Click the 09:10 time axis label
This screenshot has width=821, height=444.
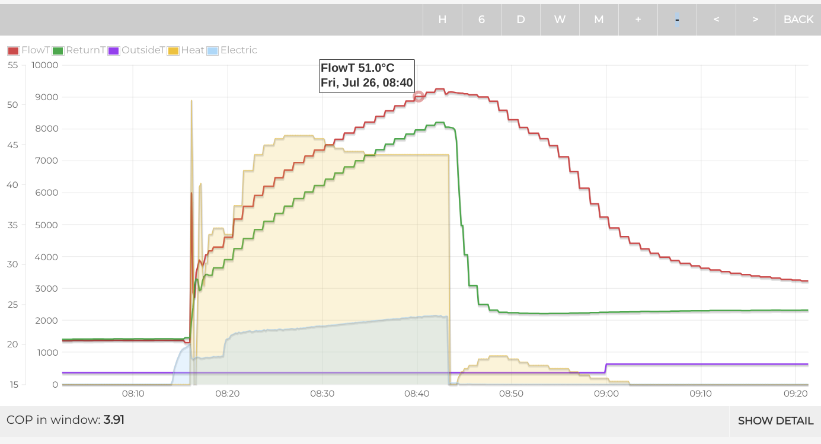[x=701, y=394]
